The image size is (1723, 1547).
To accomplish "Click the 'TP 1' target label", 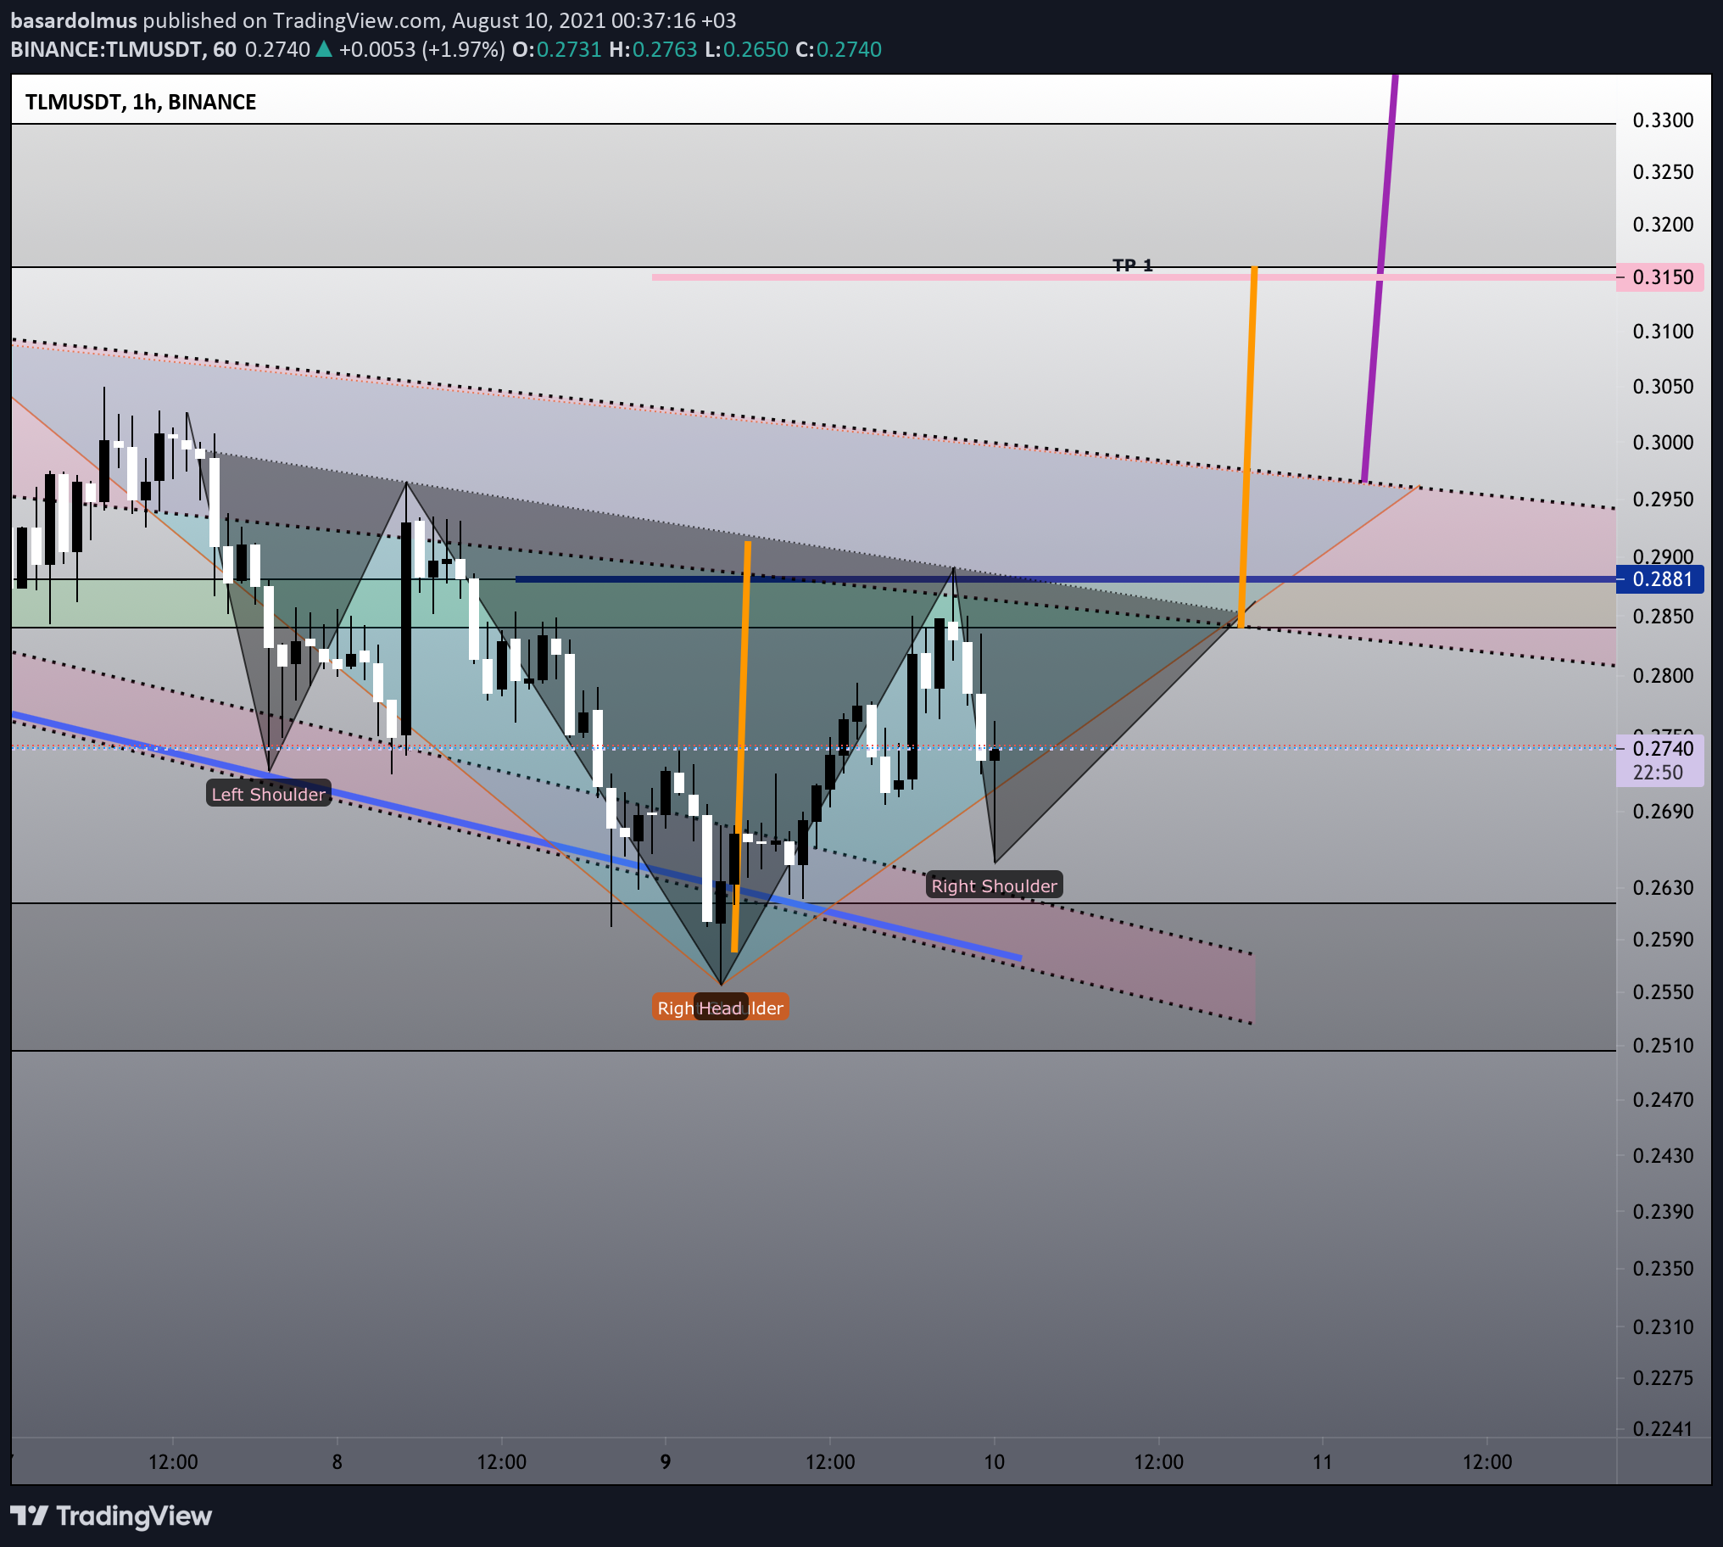I will click(x=1133, y=266).
